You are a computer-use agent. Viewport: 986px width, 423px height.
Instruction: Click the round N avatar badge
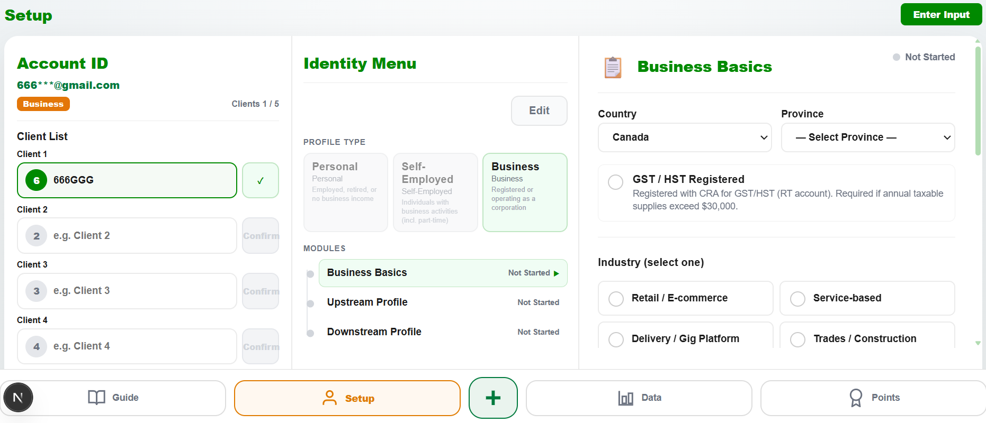pyautogui.click(x=18, y=398)
